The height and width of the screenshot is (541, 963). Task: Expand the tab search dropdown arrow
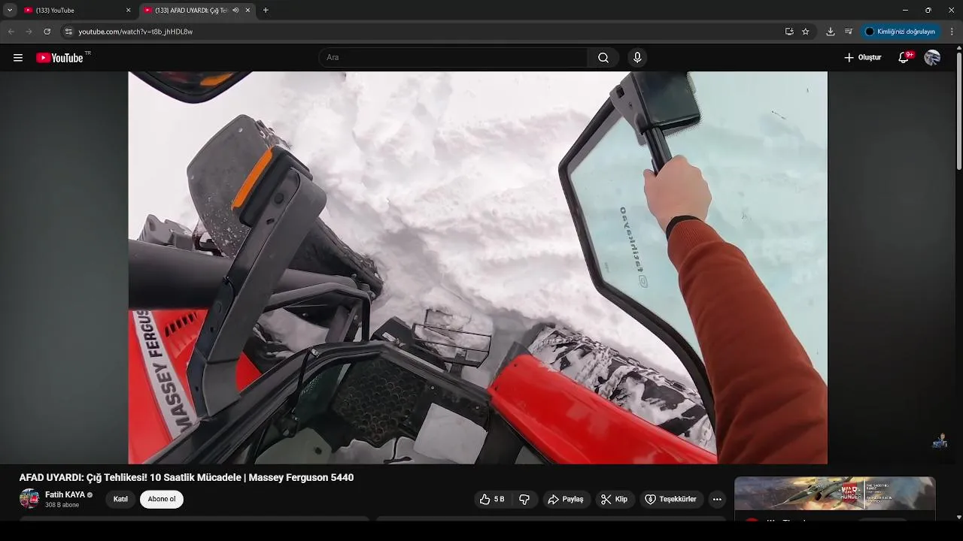10,11
